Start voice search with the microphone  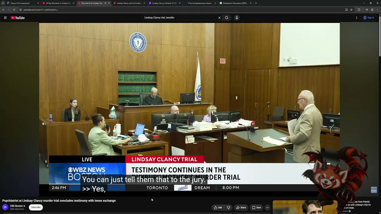[x=237, y=18]
